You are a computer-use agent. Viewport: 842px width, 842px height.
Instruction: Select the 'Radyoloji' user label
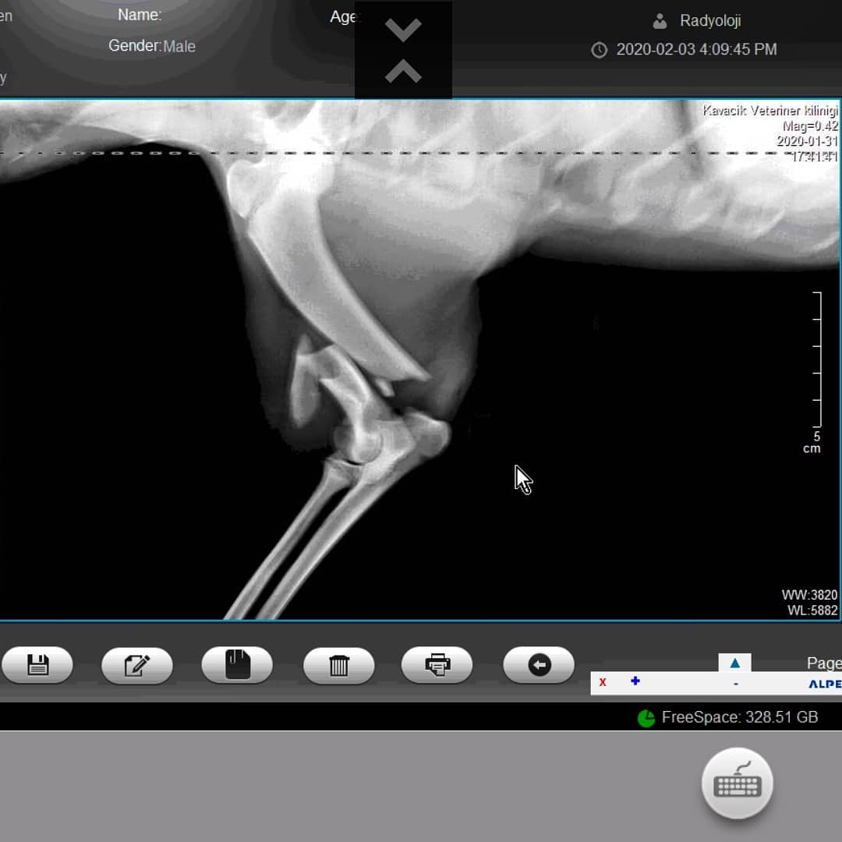coord(710,20)
